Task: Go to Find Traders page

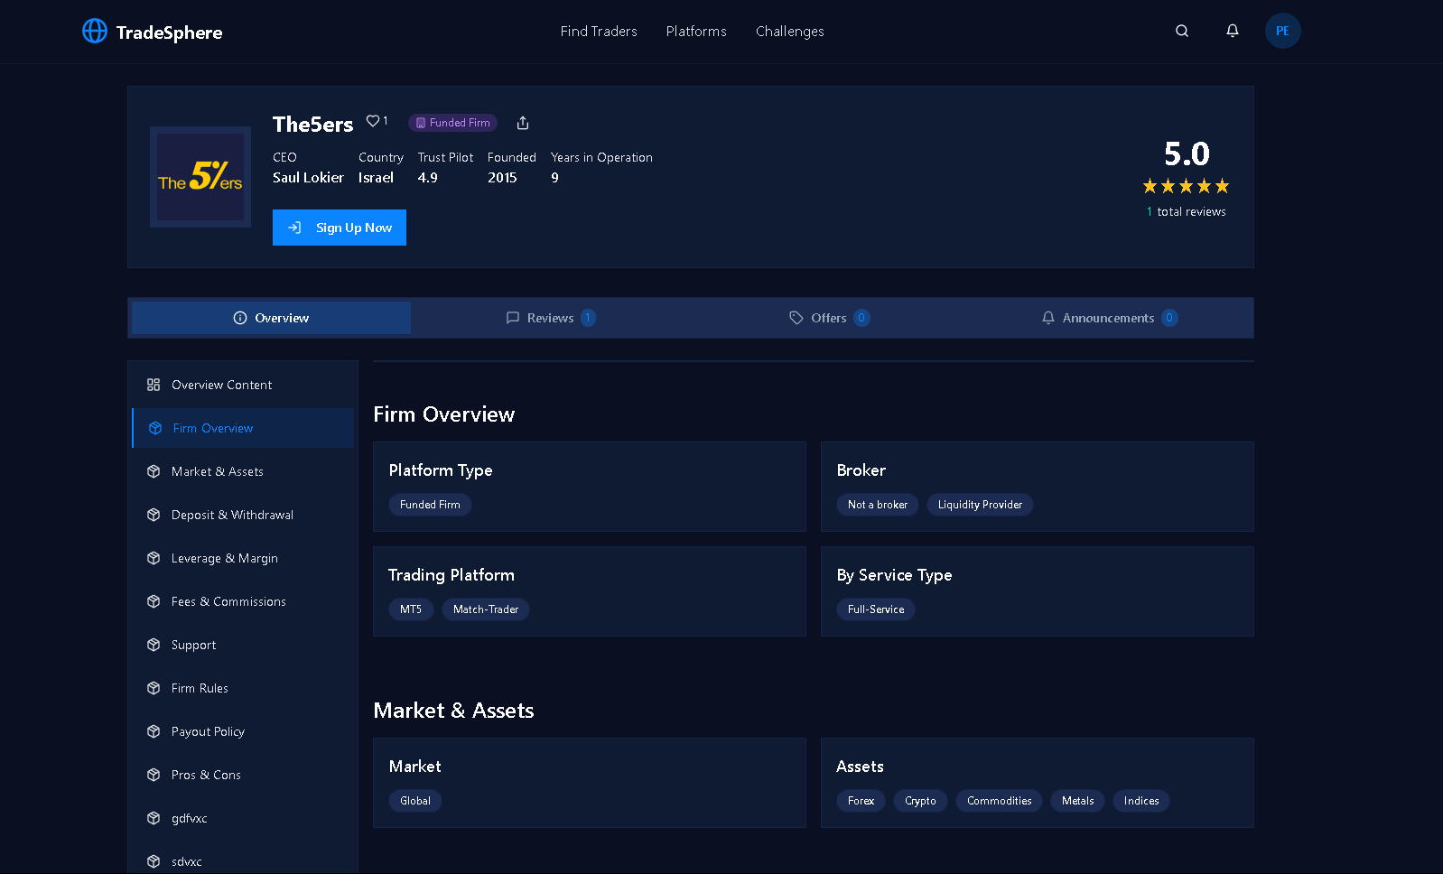Action: (x=599, y=32)
